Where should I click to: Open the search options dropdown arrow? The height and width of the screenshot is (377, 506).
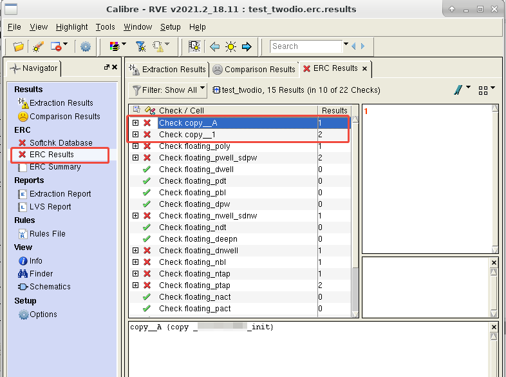tap(346, 44)
